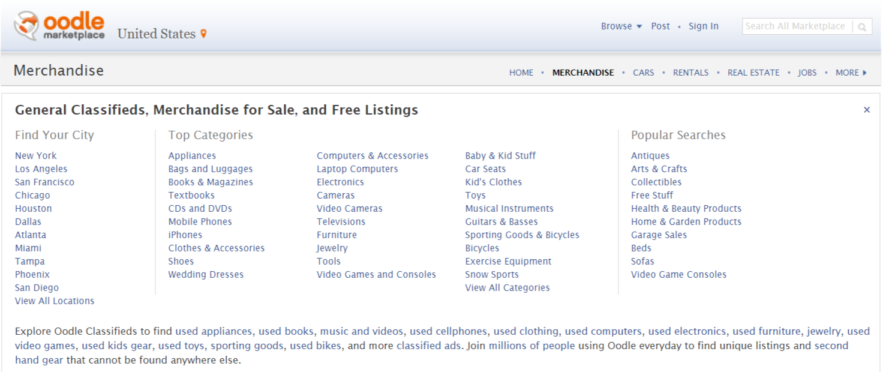Click Sign In

coord(703,26)
